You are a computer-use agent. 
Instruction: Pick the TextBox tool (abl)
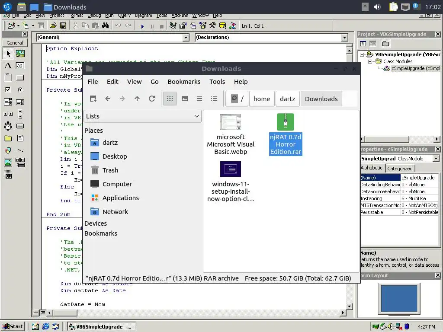[20, 66]
